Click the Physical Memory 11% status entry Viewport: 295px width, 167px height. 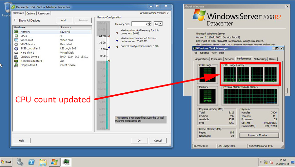click(264, 146)
